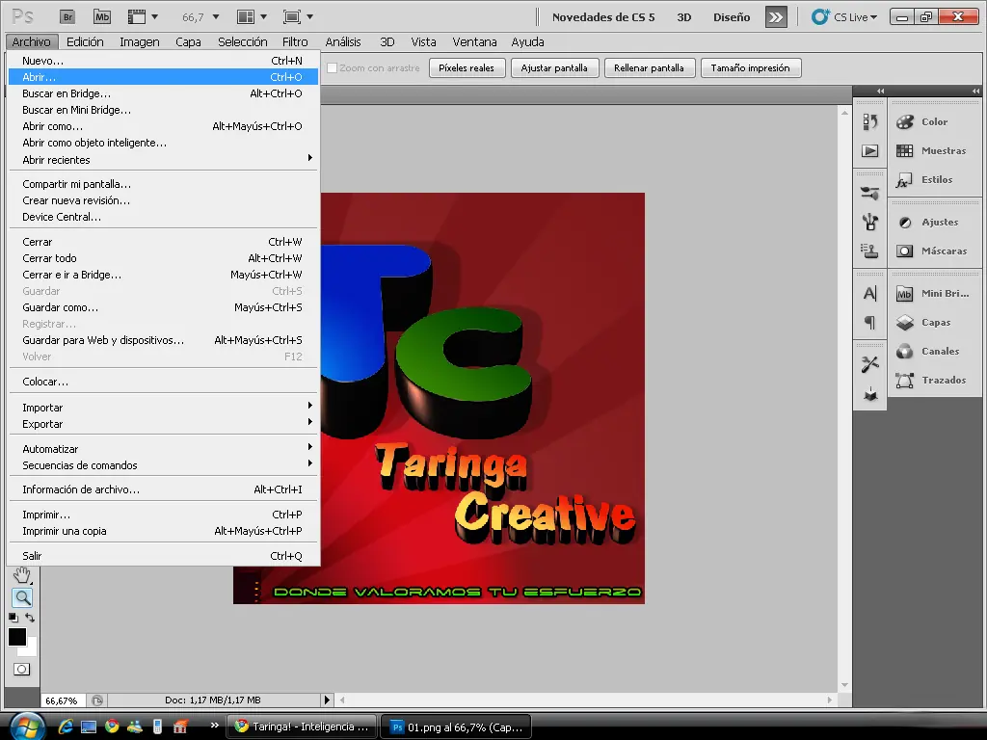Swap foreground and background colors
Screen dimensions: 987x740
(x=30, y=618)
